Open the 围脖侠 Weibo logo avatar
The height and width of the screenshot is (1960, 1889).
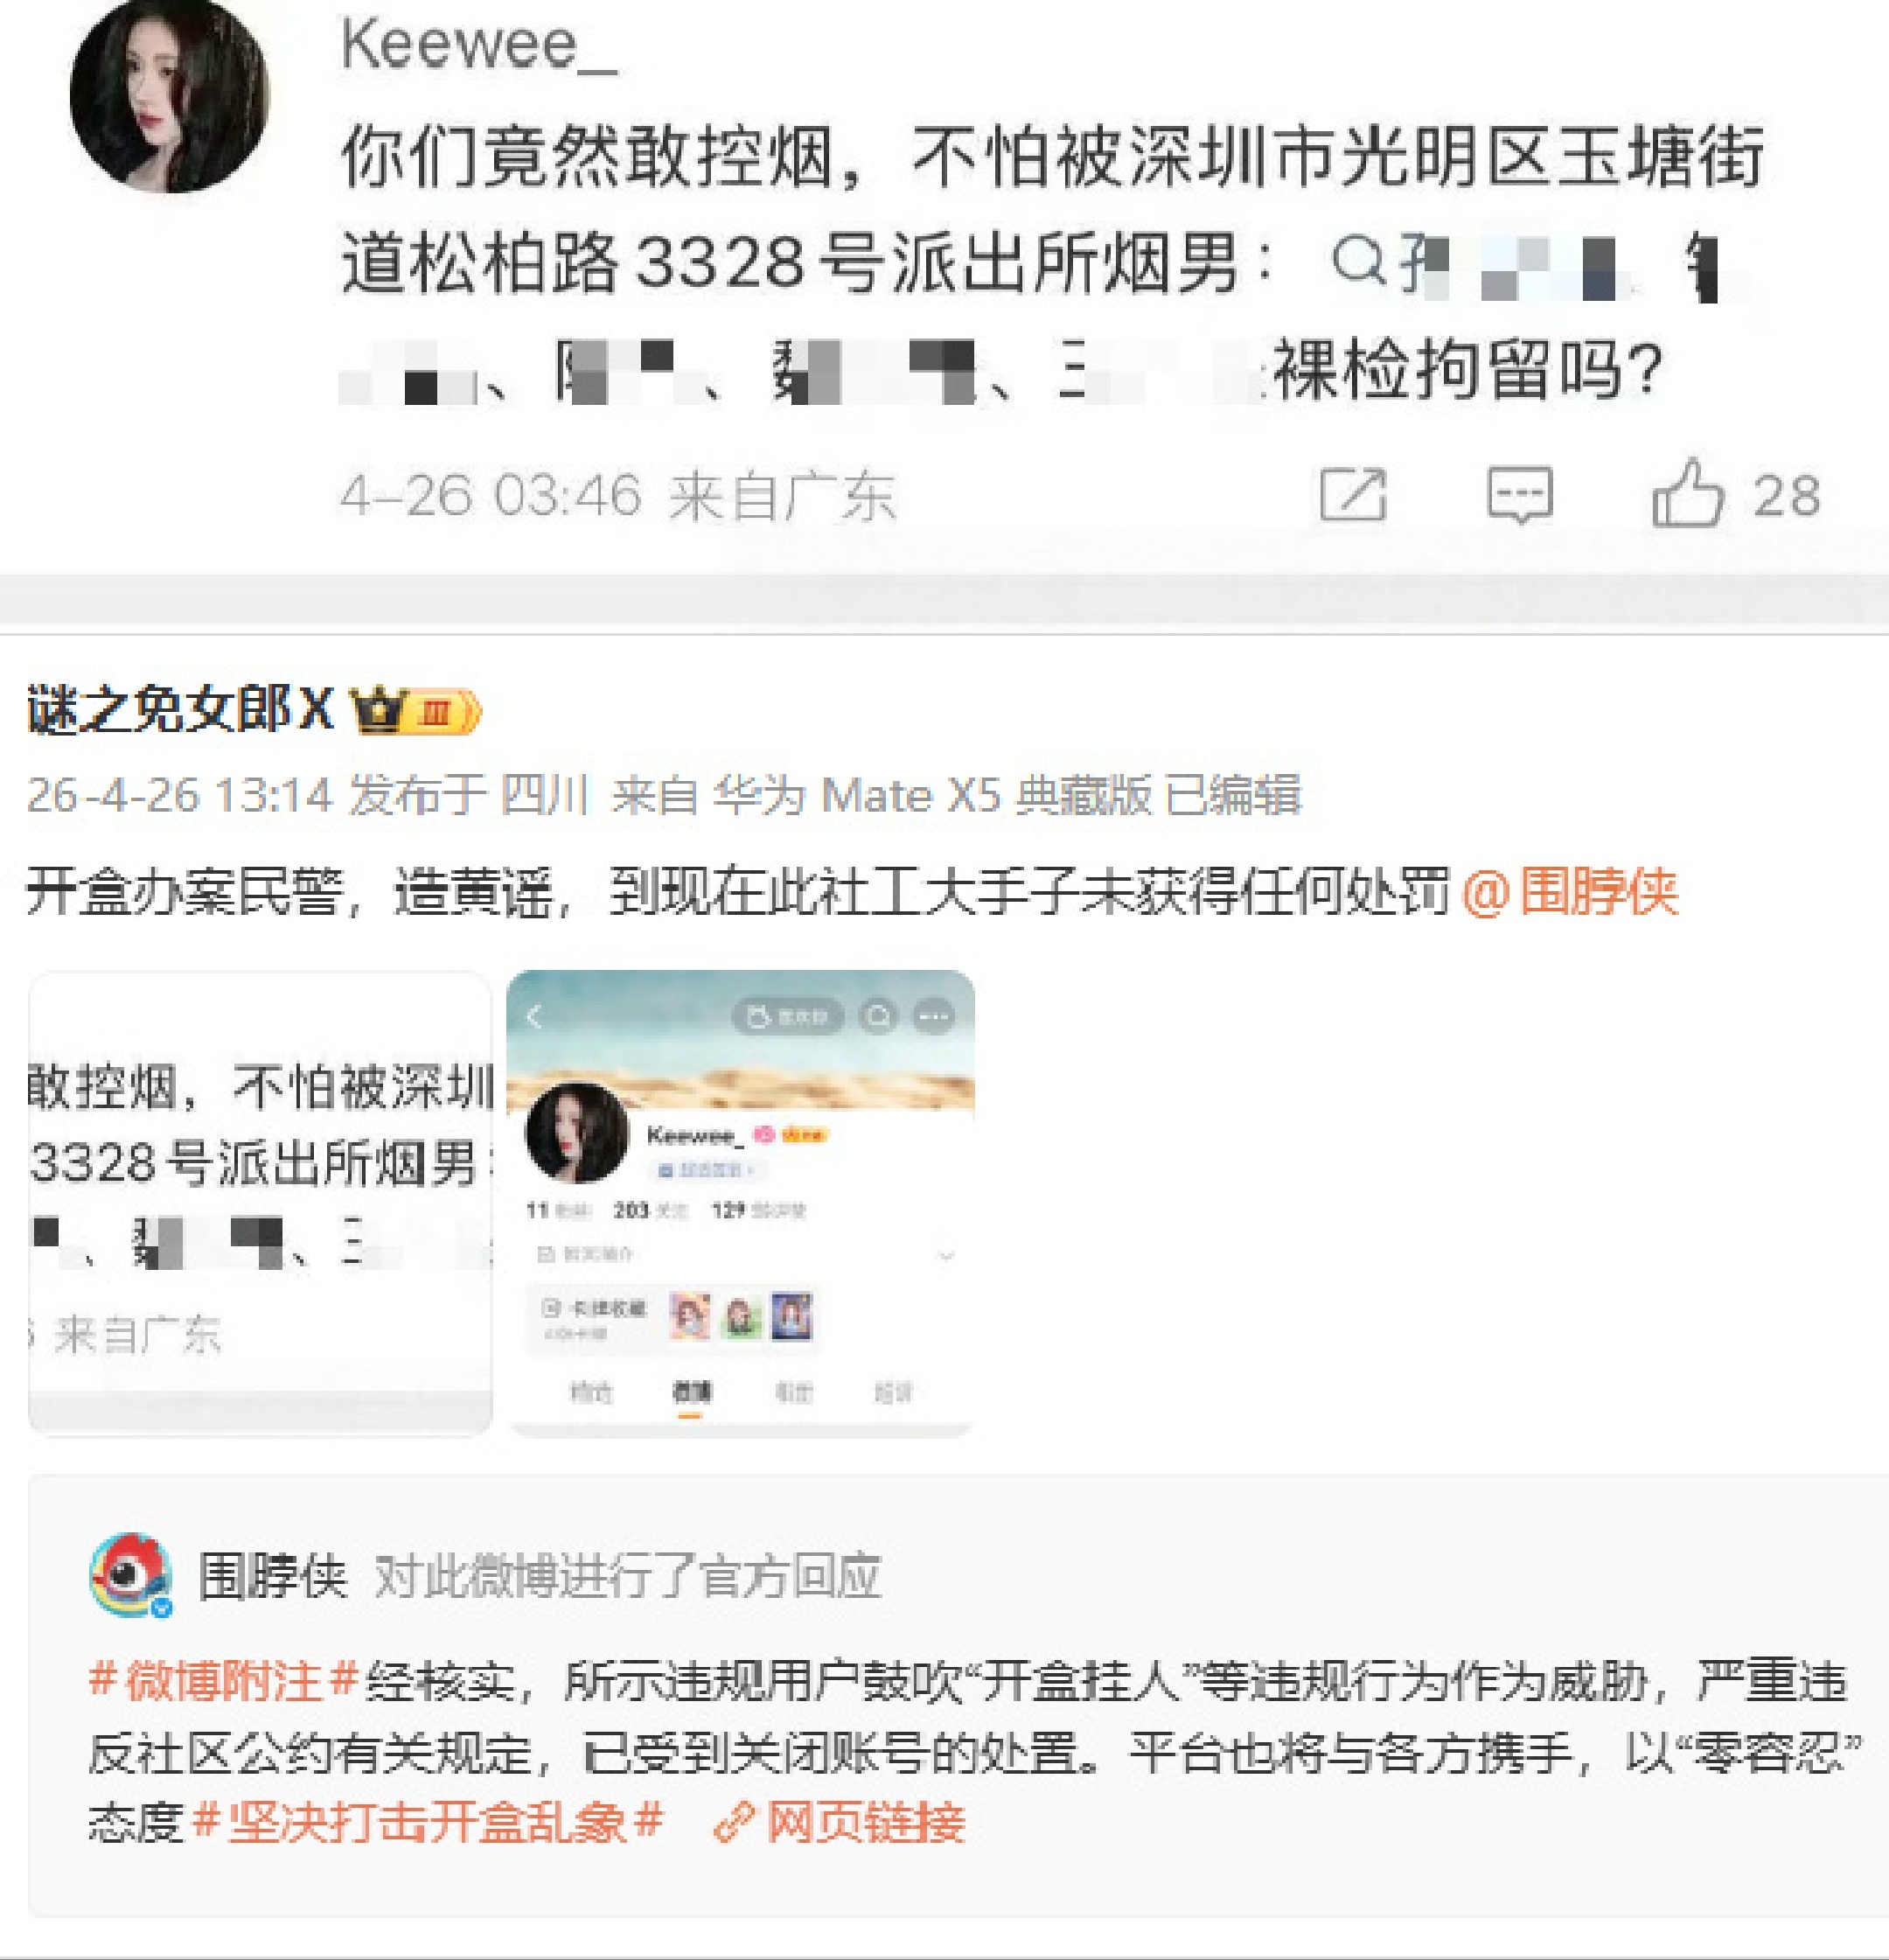tap(131, 1576)
